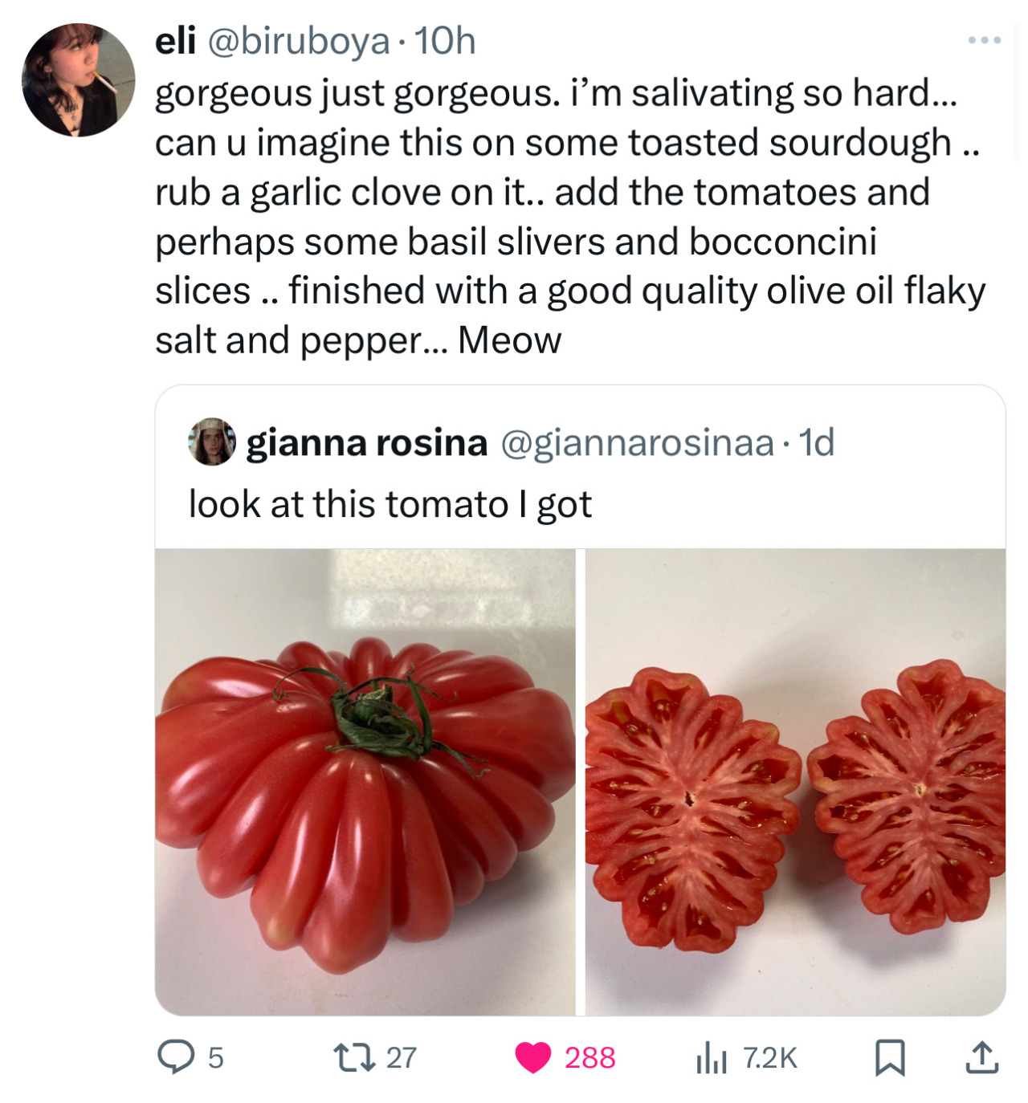Open the three-dot more options menu
This screenshot has height=1103, width=1028.
pyautogui.click(x=984, y=40)
